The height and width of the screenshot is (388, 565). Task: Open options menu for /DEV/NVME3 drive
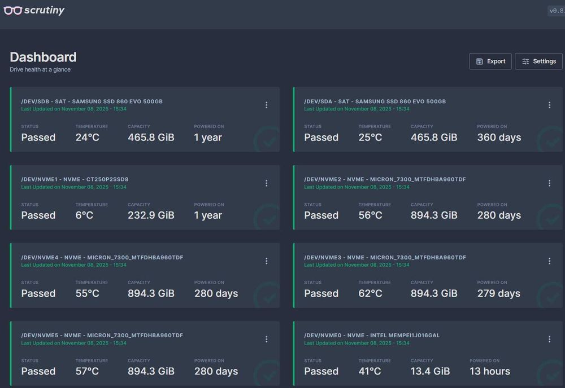tap(549, 261)
